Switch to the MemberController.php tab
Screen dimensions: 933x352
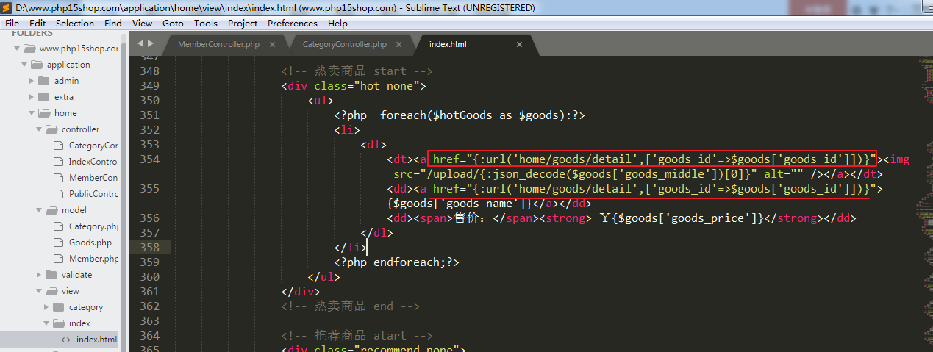tap(218, 45)
